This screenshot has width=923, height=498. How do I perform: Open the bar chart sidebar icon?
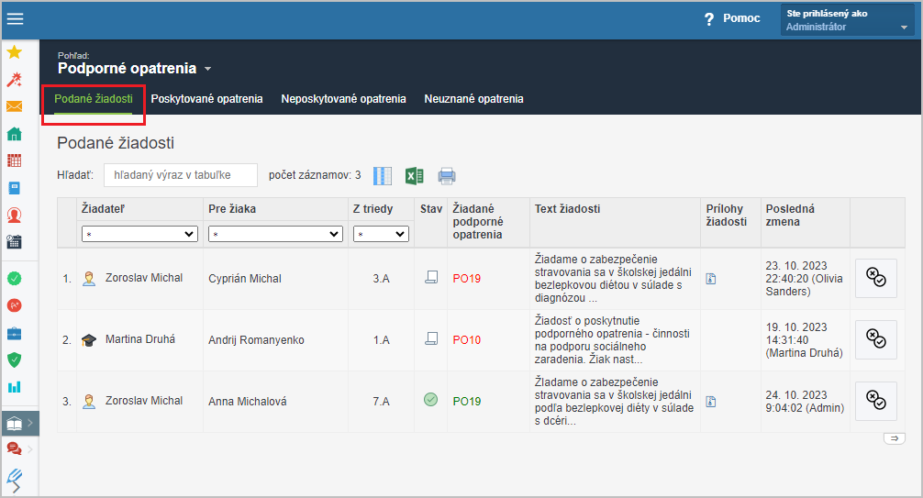pos(14,387)
